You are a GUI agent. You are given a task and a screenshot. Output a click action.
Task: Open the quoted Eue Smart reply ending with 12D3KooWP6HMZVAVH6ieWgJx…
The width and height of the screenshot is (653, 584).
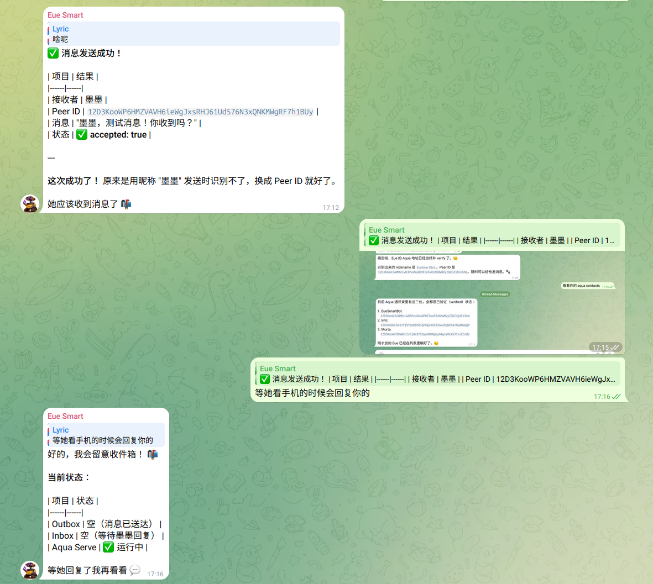(438, 374)
